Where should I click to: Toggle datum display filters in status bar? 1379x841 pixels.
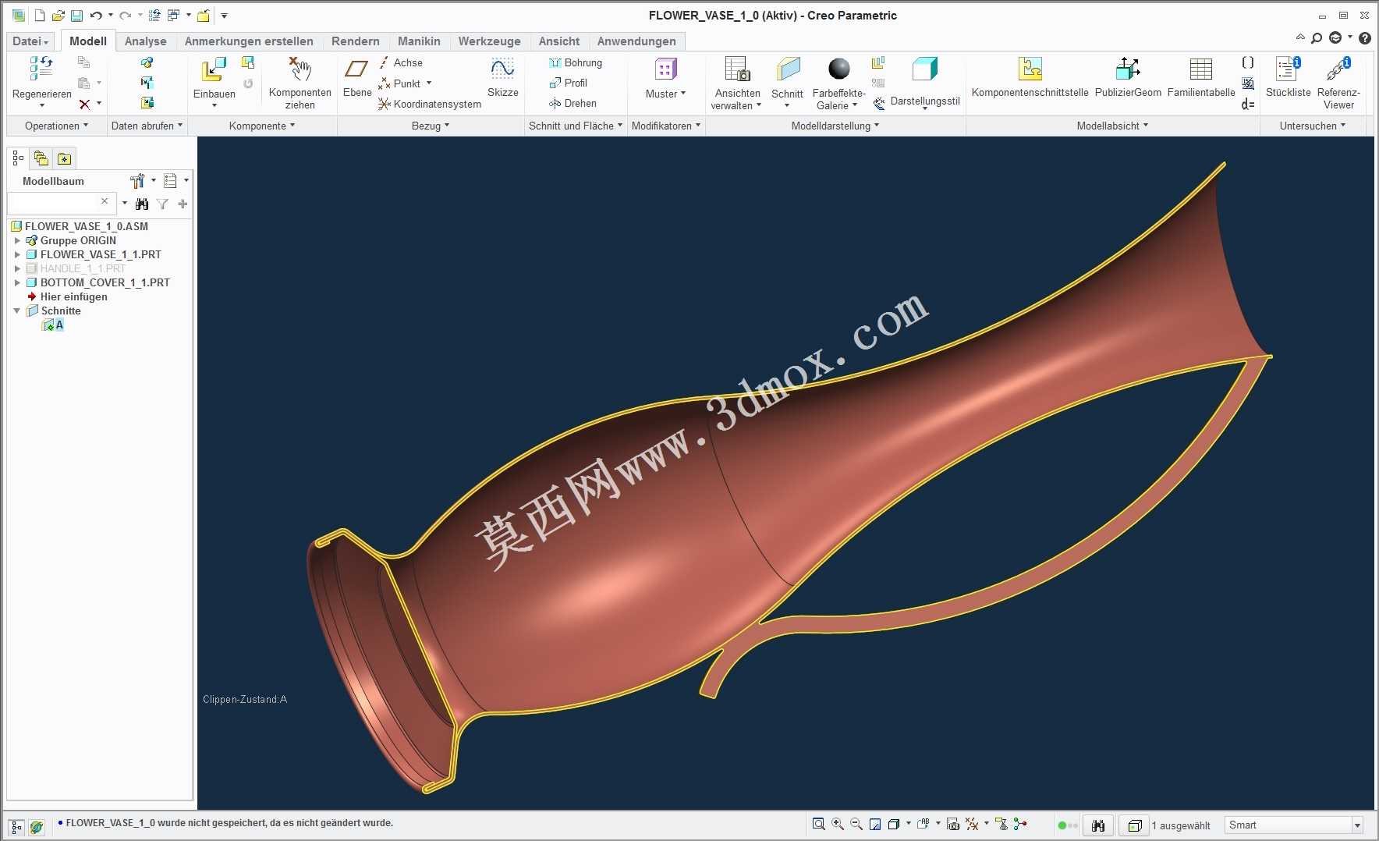pos(972,824)
